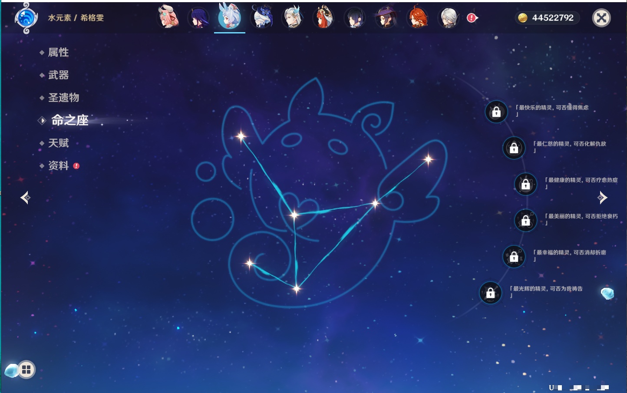
Task: Click the crystal icon below the right arrow
Action: tap(607, 293)
